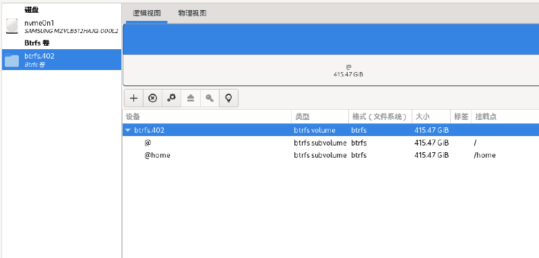Click the lightbulb info icon
This screenshot has width=539, height=258.
pos(228,98)
